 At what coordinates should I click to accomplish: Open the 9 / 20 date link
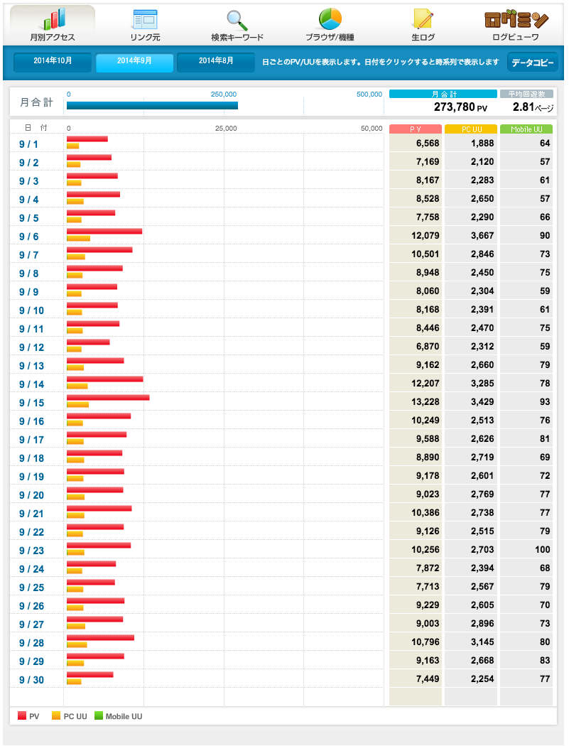[x=31, y=495]
